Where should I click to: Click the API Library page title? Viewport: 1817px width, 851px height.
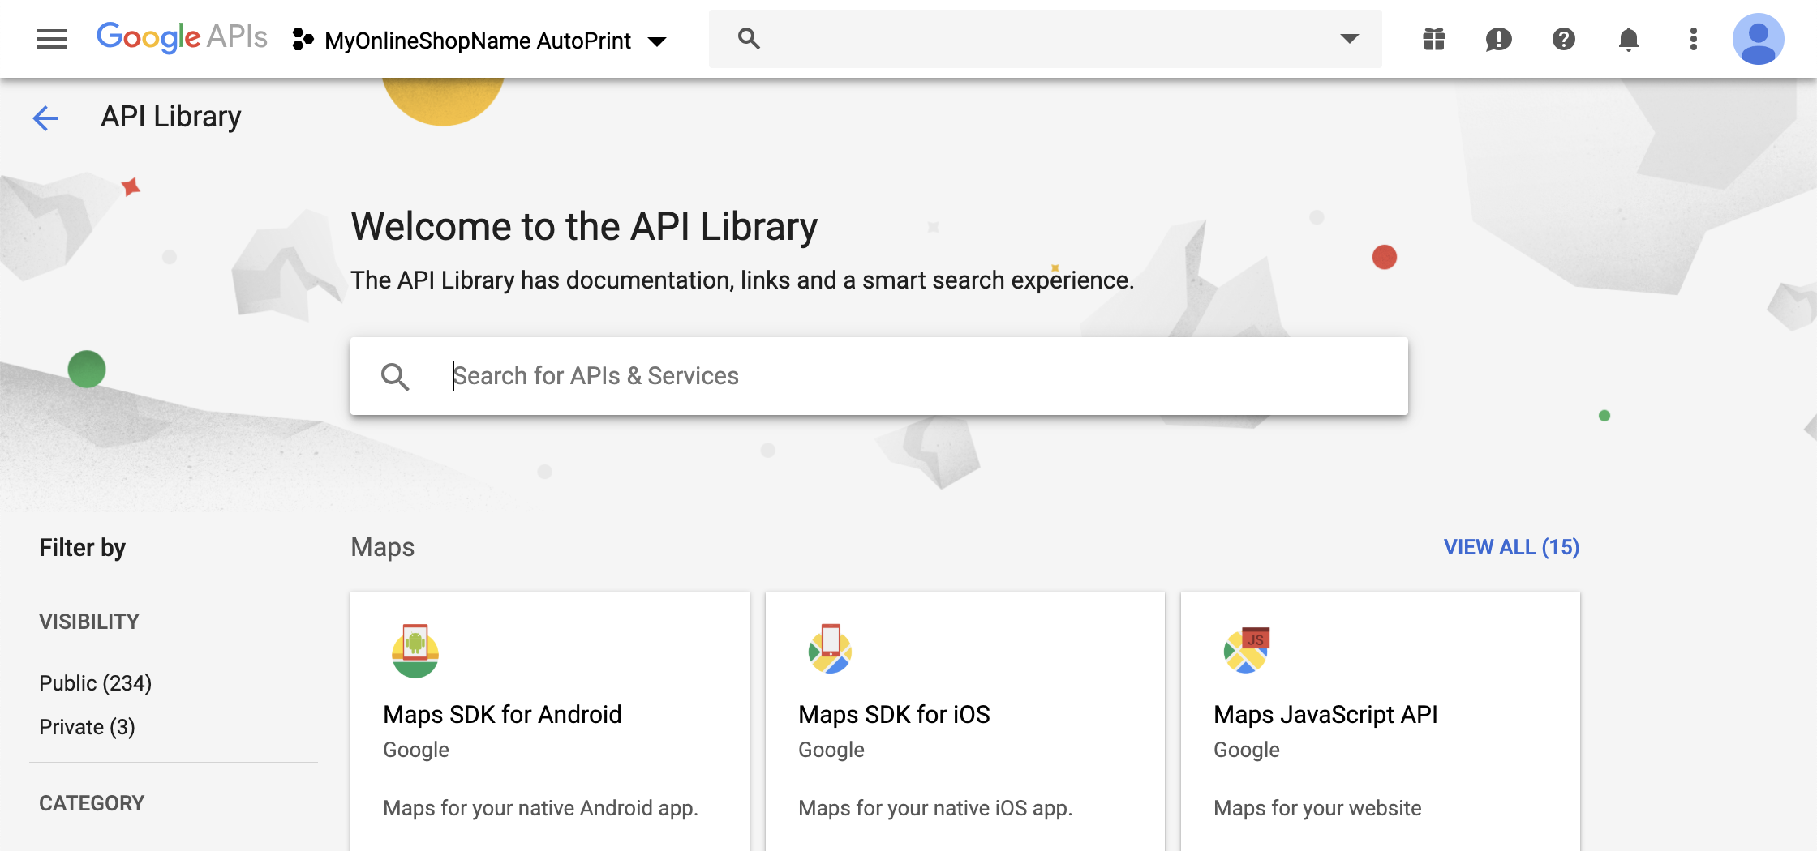(170, 118)
